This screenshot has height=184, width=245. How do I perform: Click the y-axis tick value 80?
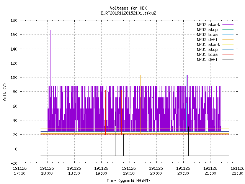(x=15, y=92)
